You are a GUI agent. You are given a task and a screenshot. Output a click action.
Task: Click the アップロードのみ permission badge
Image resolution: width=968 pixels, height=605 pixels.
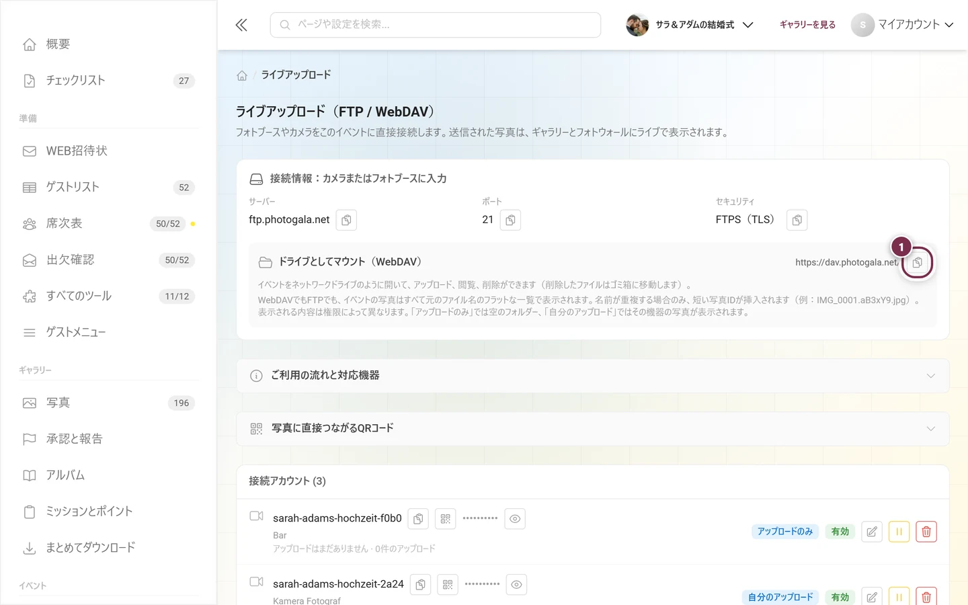tap(785, 532)
